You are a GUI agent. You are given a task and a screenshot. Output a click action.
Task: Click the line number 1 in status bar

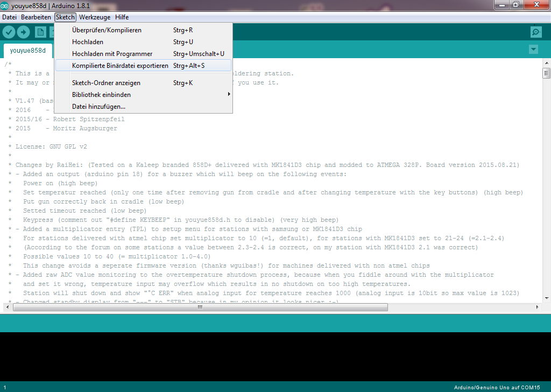click(x=5, y=388)
